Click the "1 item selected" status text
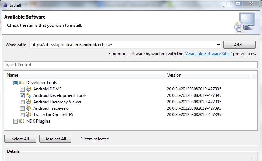The image size is (262, 161). coord(95,139)
